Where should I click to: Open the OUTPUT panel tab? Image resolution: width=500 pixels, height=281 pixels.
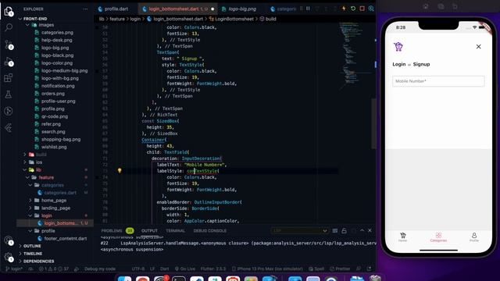pos(149,231)
